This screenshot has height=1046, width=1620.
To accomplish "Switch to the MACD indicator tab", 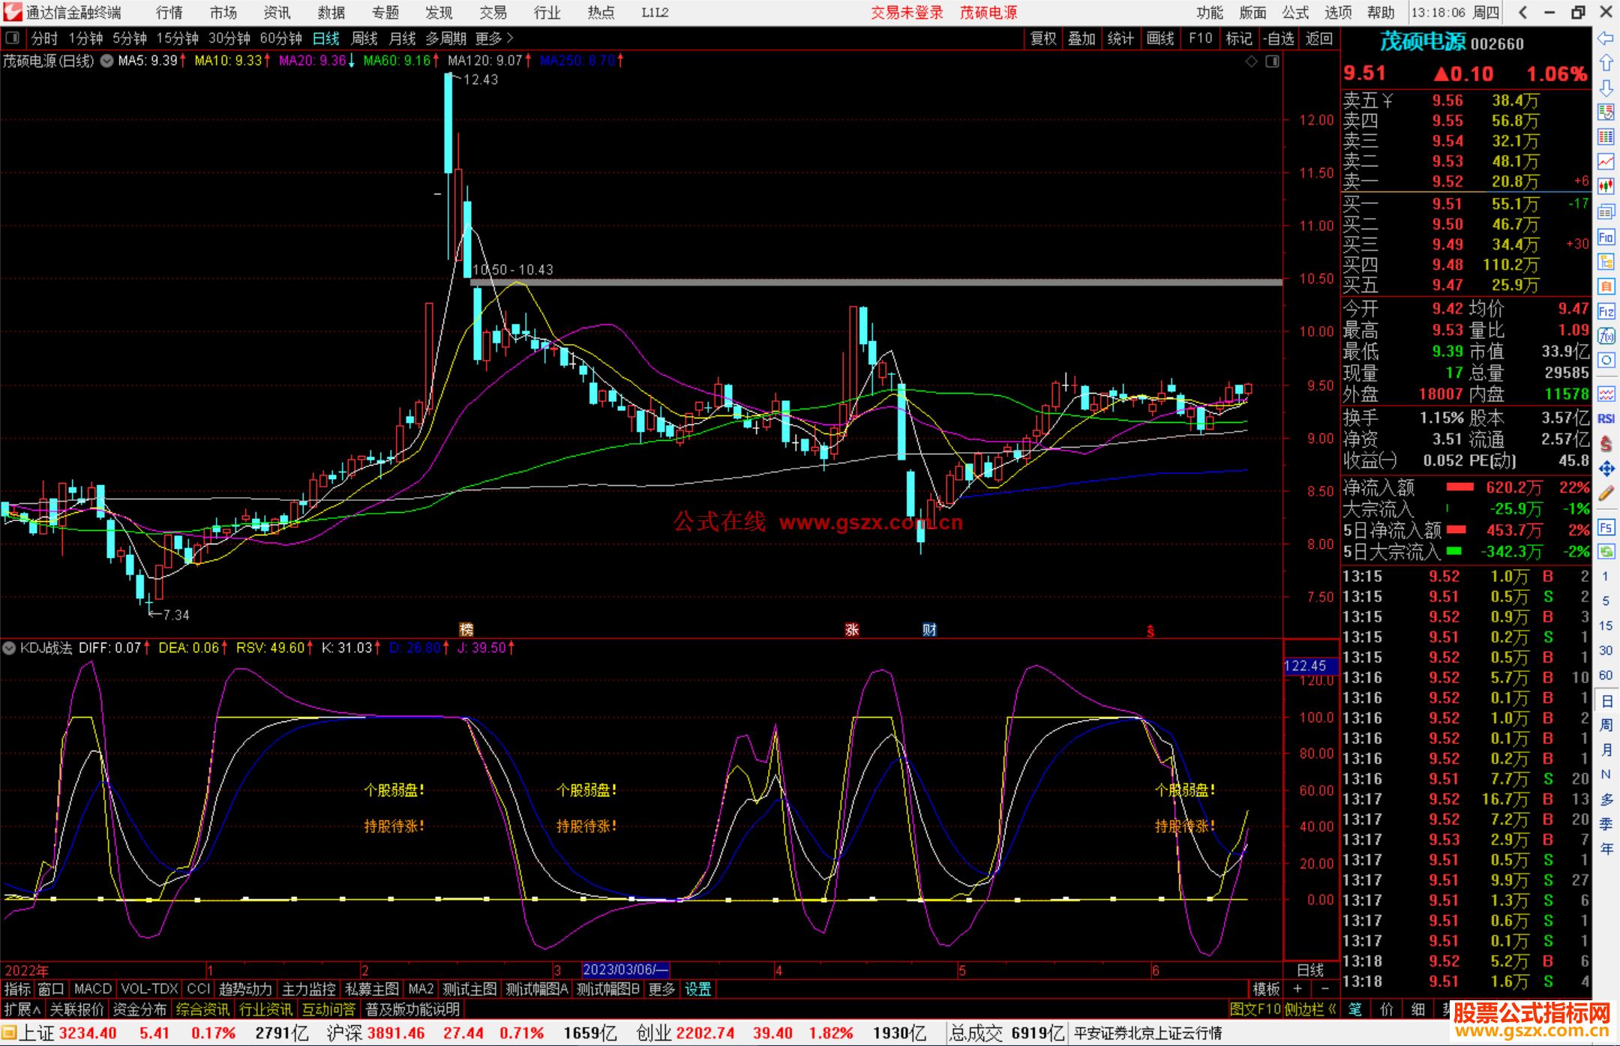I will (x=93, y=989).
